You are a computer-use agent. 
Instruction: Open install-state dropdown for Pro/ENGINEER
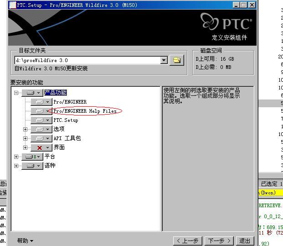tap(41, 102)
